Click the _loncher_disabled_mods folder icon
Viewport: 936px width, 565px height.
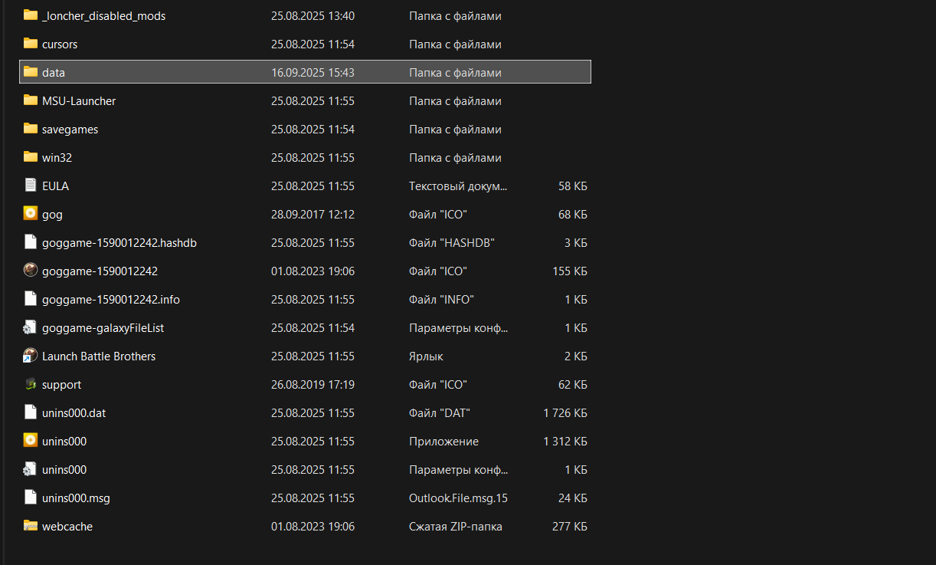(x=31, y=15)
